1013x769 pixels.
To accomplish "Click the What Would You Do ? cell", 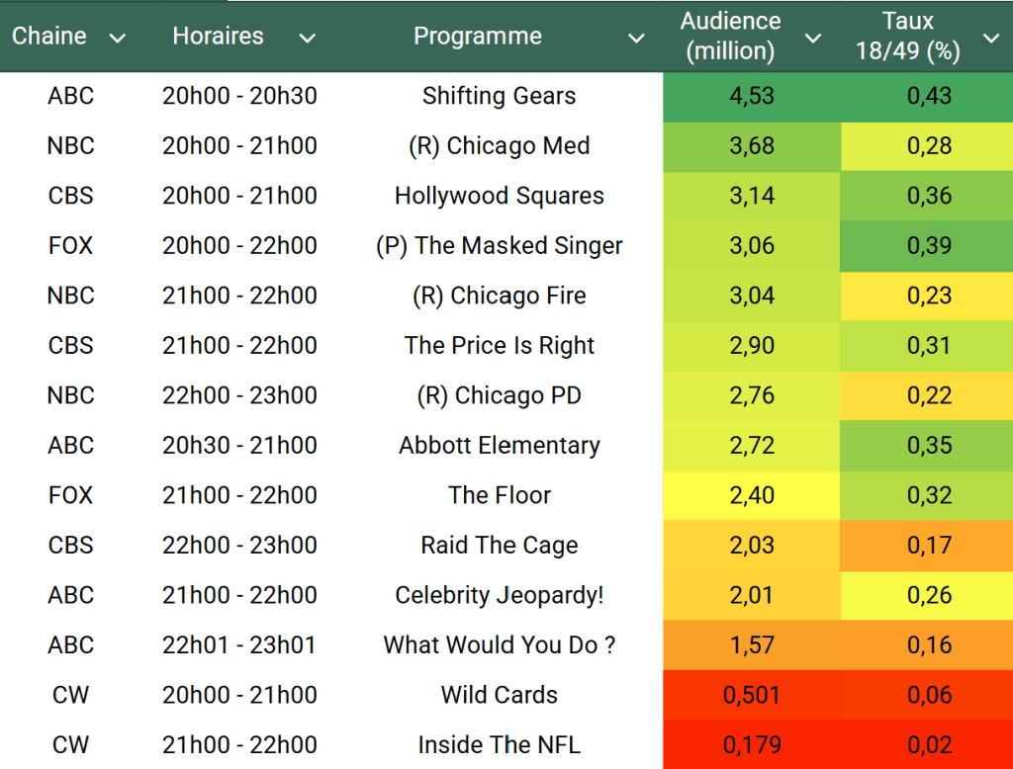I will 499,644.
